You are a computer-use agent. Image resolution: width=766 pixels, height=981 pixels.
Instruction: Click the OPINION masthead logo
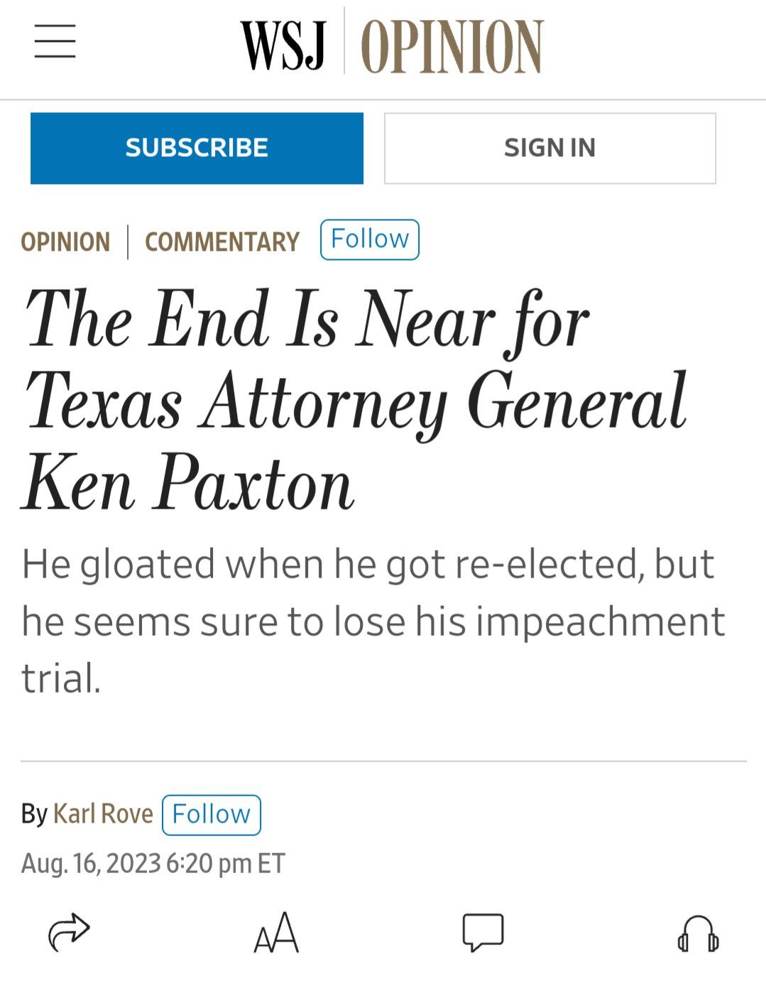(x=452, y=44)
